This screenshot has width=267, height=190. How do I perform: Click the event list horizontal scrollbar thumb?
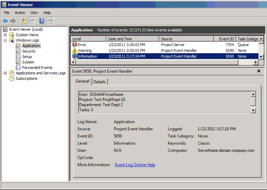[x=157, y=62]
